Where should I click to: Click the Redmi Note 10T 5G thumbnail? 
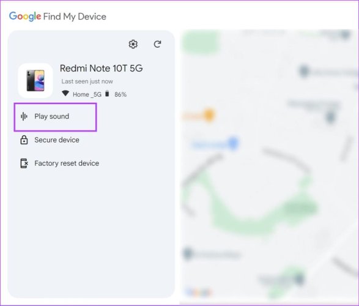pos(35,81)
